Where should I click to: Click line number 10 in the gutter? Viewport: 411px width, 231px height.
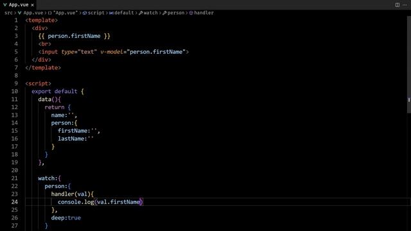click(14, 91)
